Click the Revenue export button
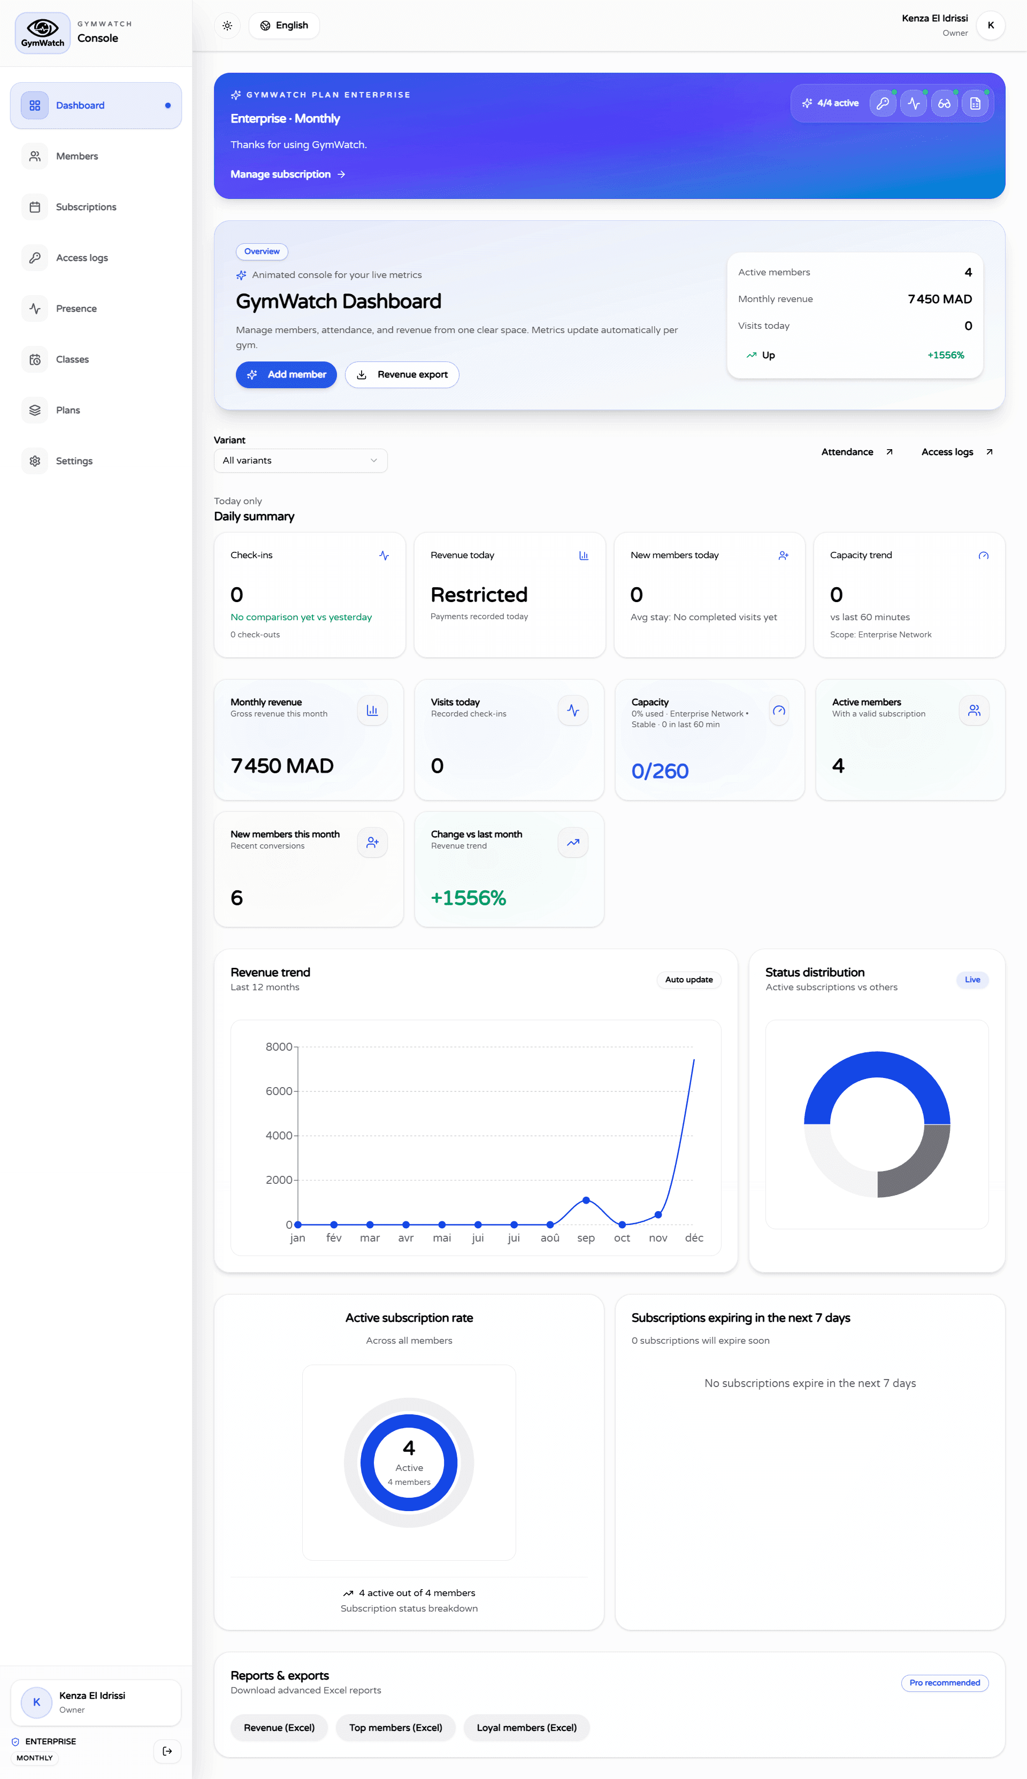 tap(402, 374)
